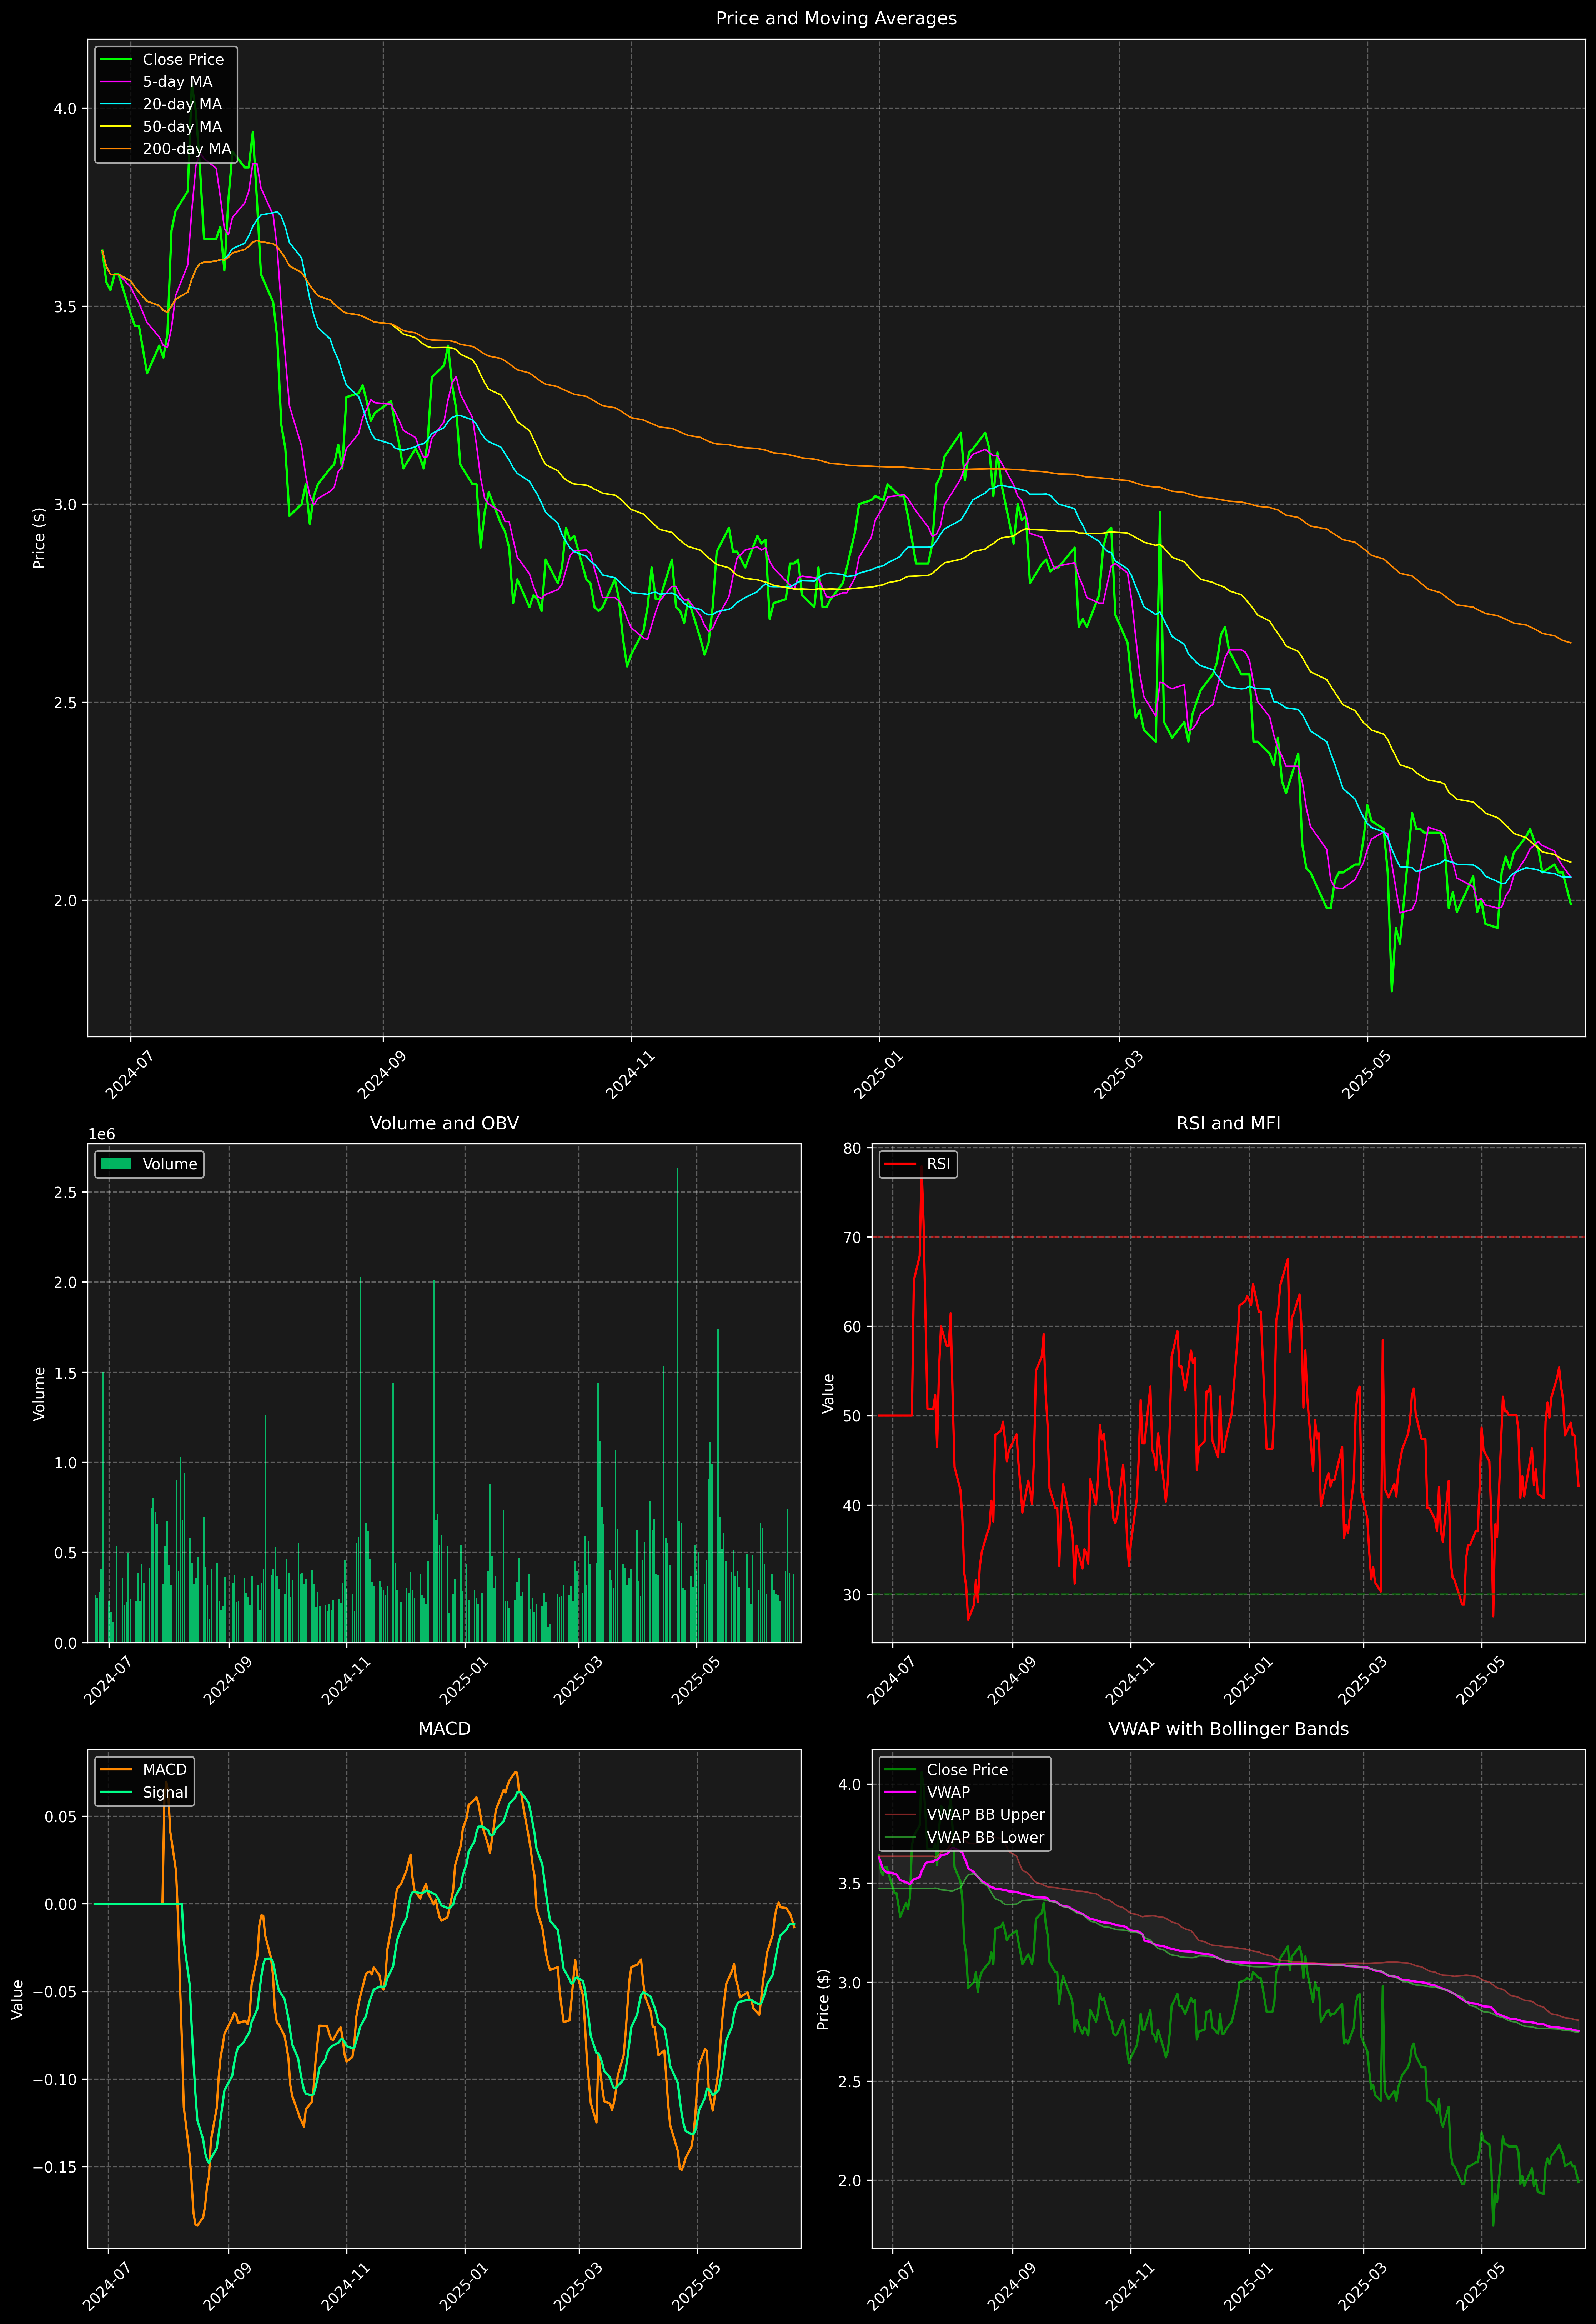Screen dimensions: 1596x2324
Task: Click the green Volume legend swatch
Action: pos(116,1164)
